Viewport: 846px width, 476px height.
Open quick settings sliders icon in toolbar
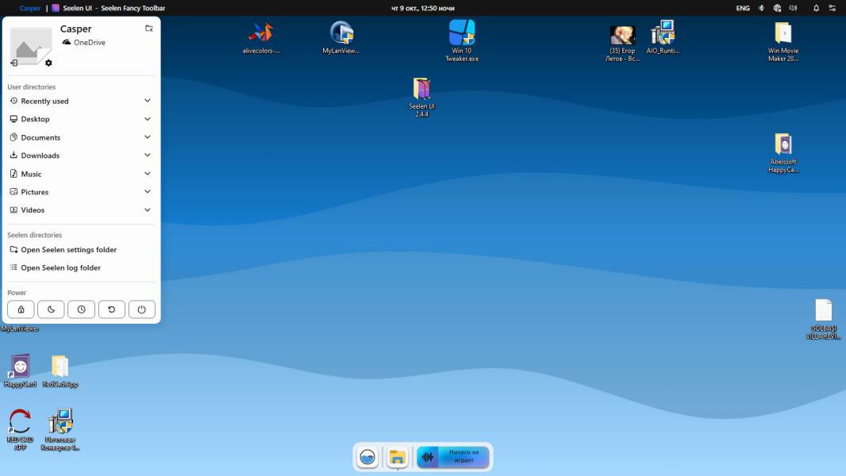832,8
